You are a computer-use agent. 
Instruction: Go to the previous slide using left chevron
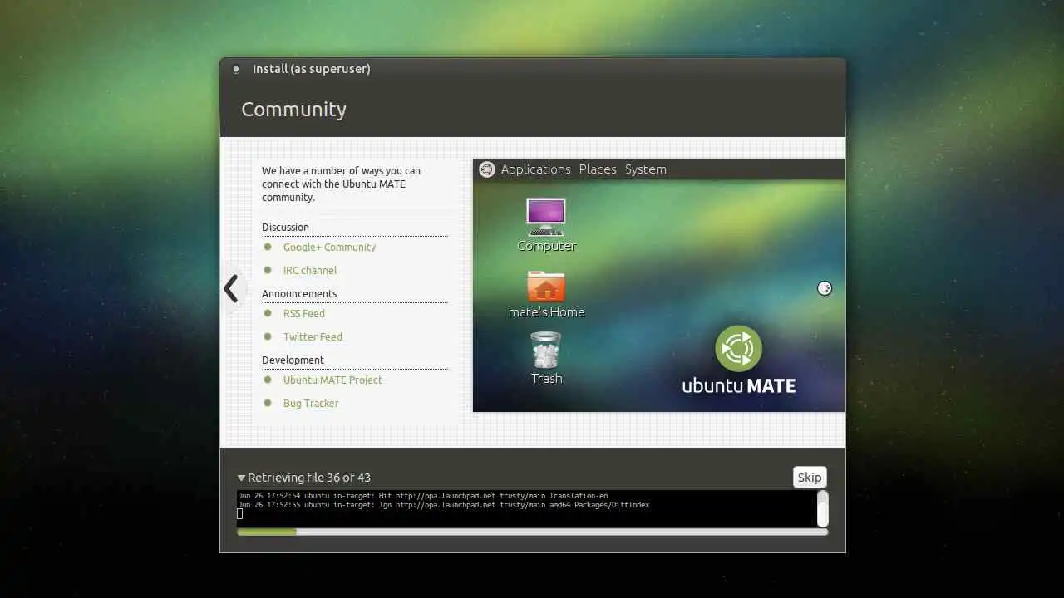click(x=231, y=289)
